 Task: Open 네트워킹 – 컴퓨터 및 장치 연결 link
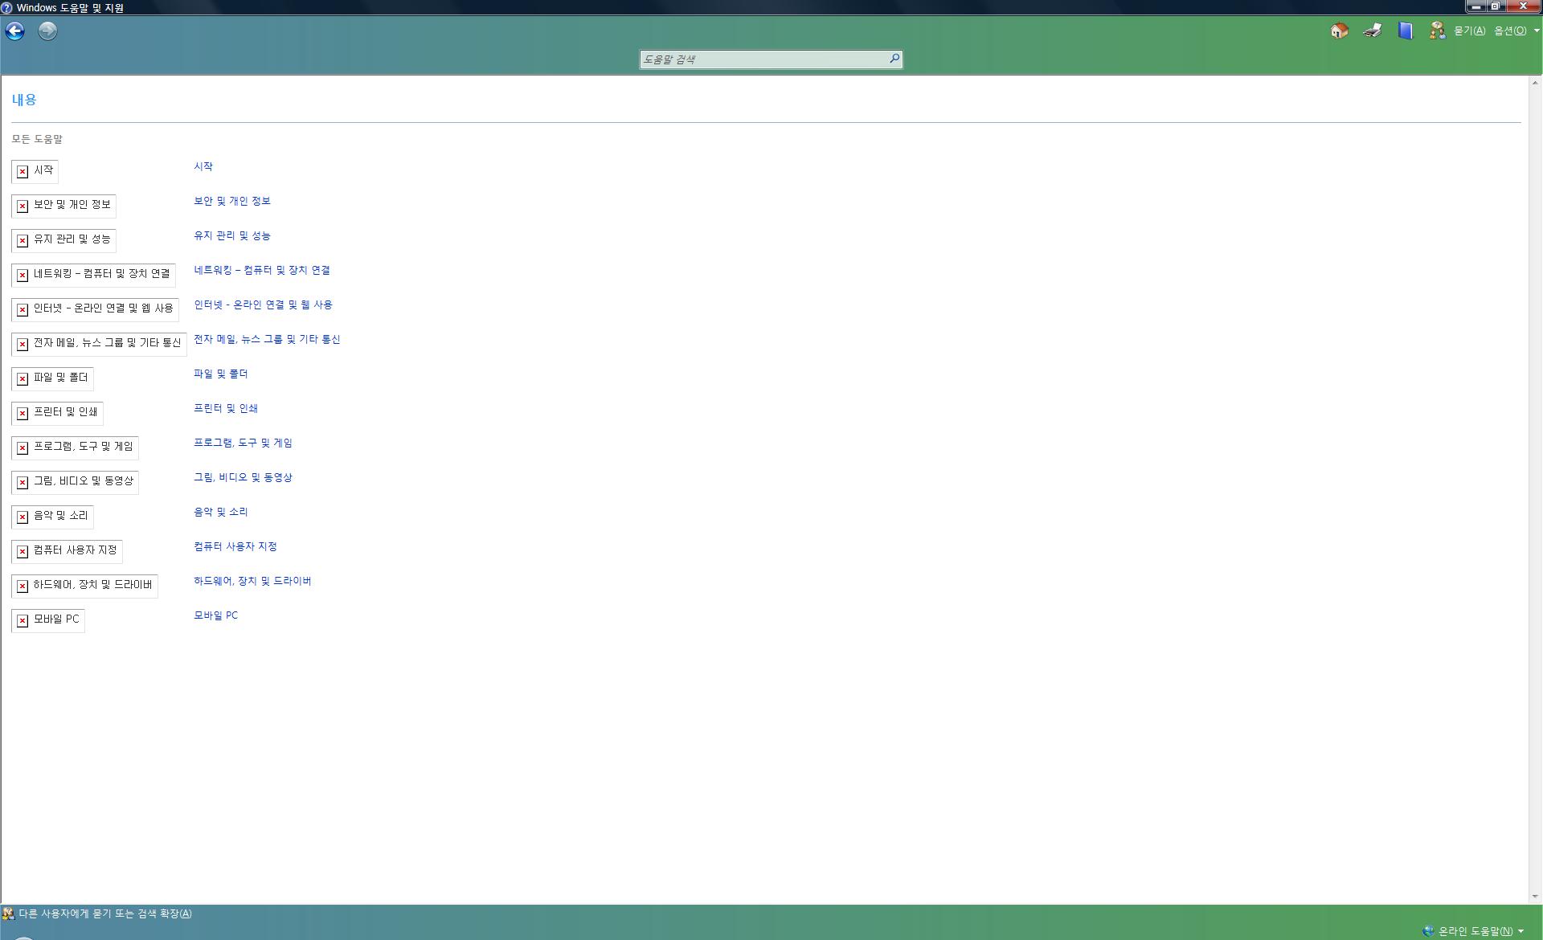pyautogui.click(x=262, y=270)
